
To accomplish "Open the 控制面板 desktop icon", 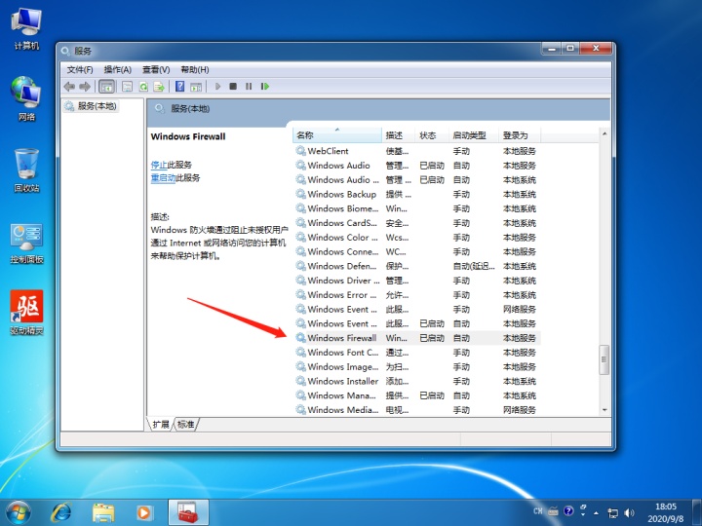I will (26, 244).
